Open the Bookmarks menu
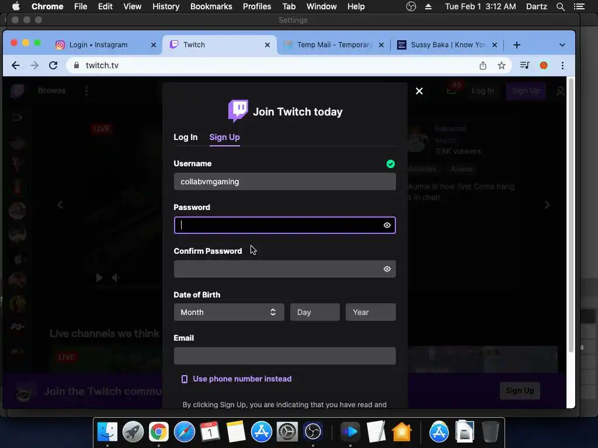This screenshot has width=598, height=448. [211, 6]
